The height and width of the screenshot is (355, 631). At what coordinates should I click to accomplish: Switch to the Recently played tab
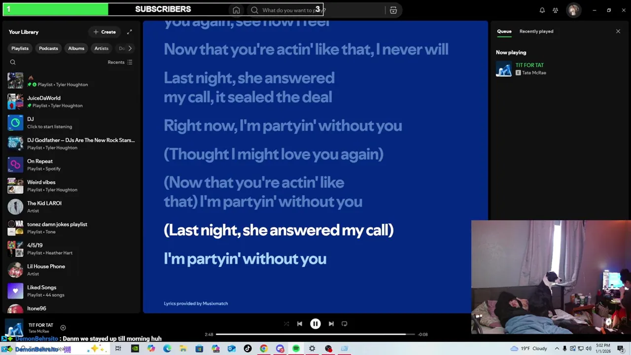pyautogui.click(x=536, y=31)
